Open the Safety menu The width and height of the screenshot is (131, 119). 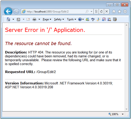pos(59,19)
